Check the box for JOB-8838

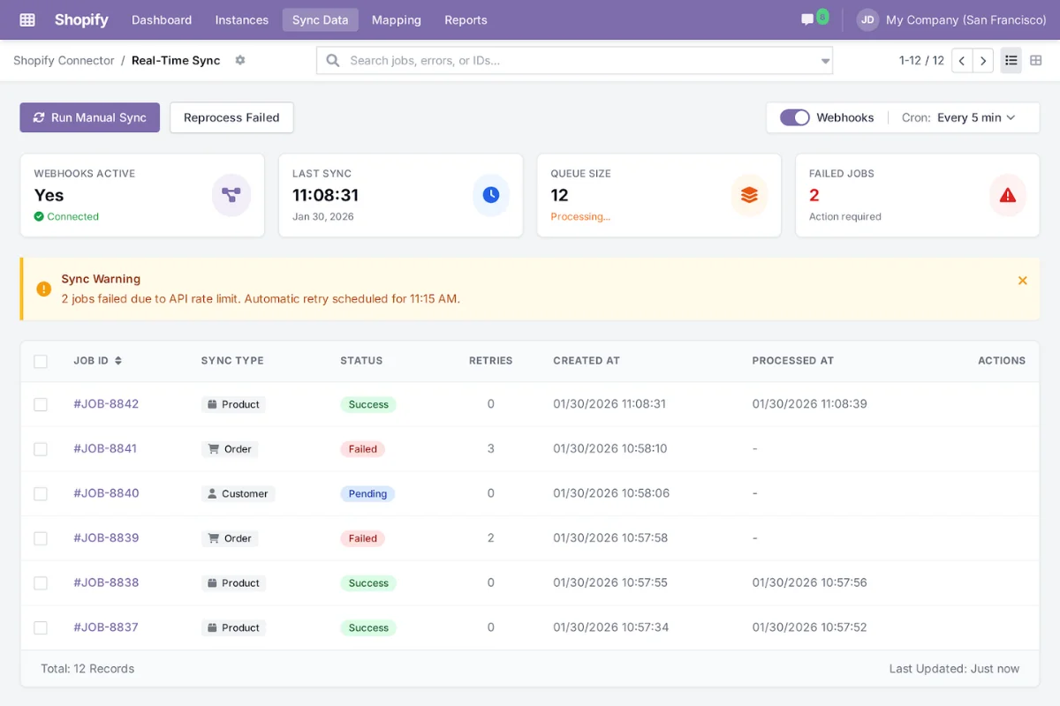[41, 582]
